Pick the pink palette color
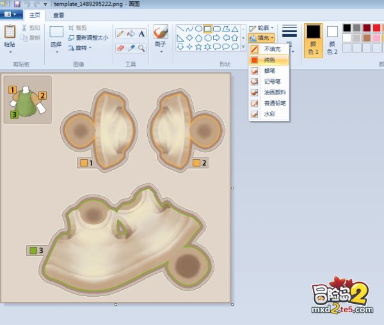The height and width of the screenshot is (325, 384). tap(377, 38)
